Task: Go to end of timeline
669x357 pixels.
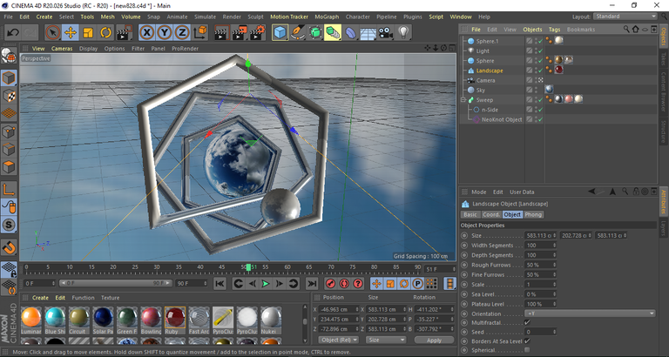Action: pos(312,283)
